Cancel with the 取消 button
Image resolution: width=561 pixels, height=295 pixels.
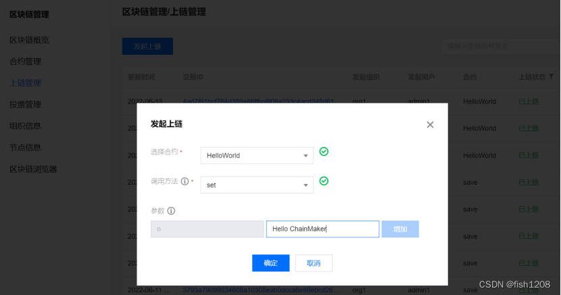(314, 263)
